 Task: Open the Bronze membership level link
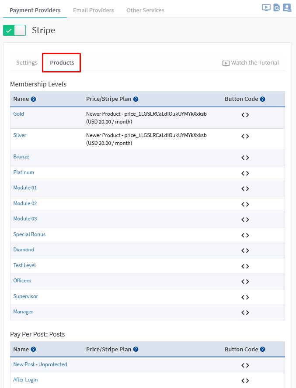pos(21,157)
